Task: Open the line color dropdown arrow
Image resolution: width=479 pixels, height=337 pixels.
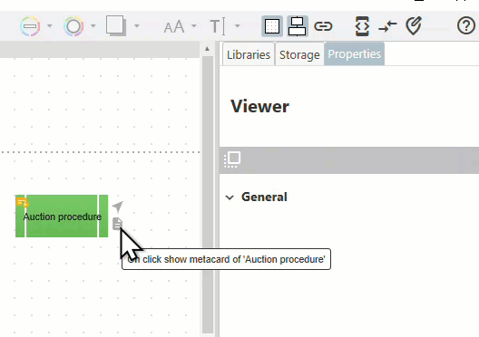Action: [50, 26]
